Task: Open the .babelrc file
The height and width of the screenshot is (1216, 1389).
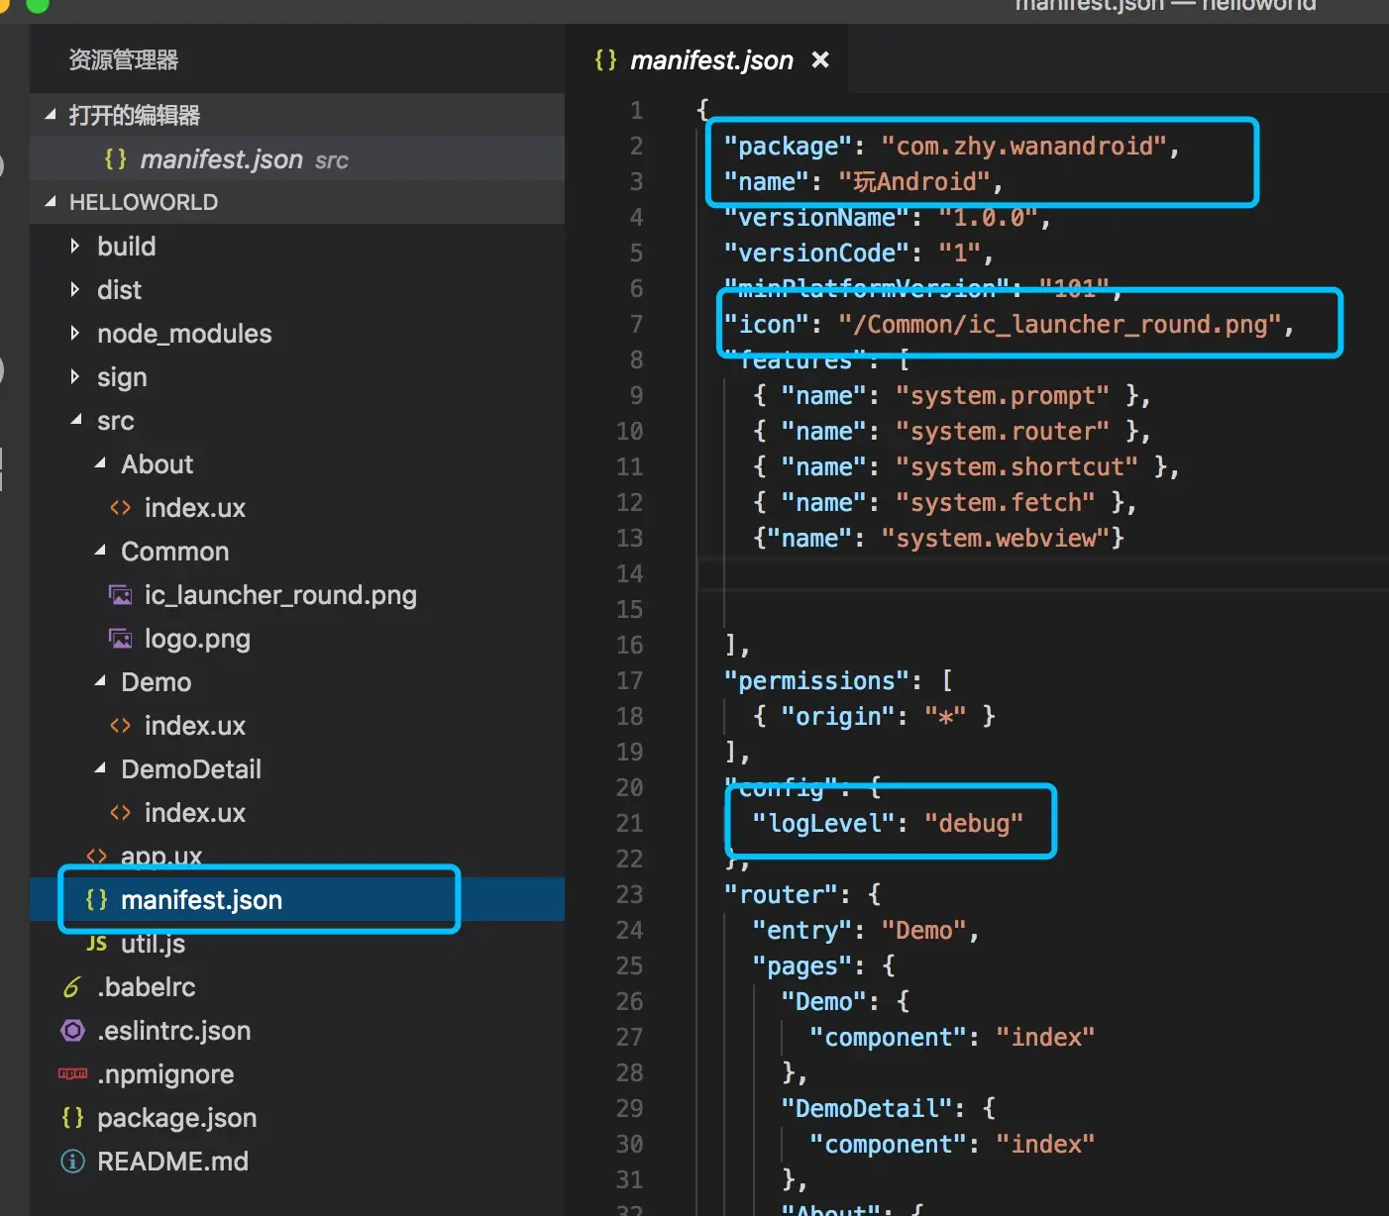Action: pyautogui.click(x=147, y=987)
